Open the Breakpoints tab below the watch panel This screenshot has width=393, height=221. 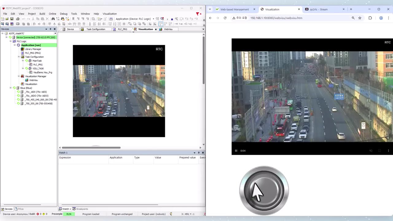click(80, 209)
